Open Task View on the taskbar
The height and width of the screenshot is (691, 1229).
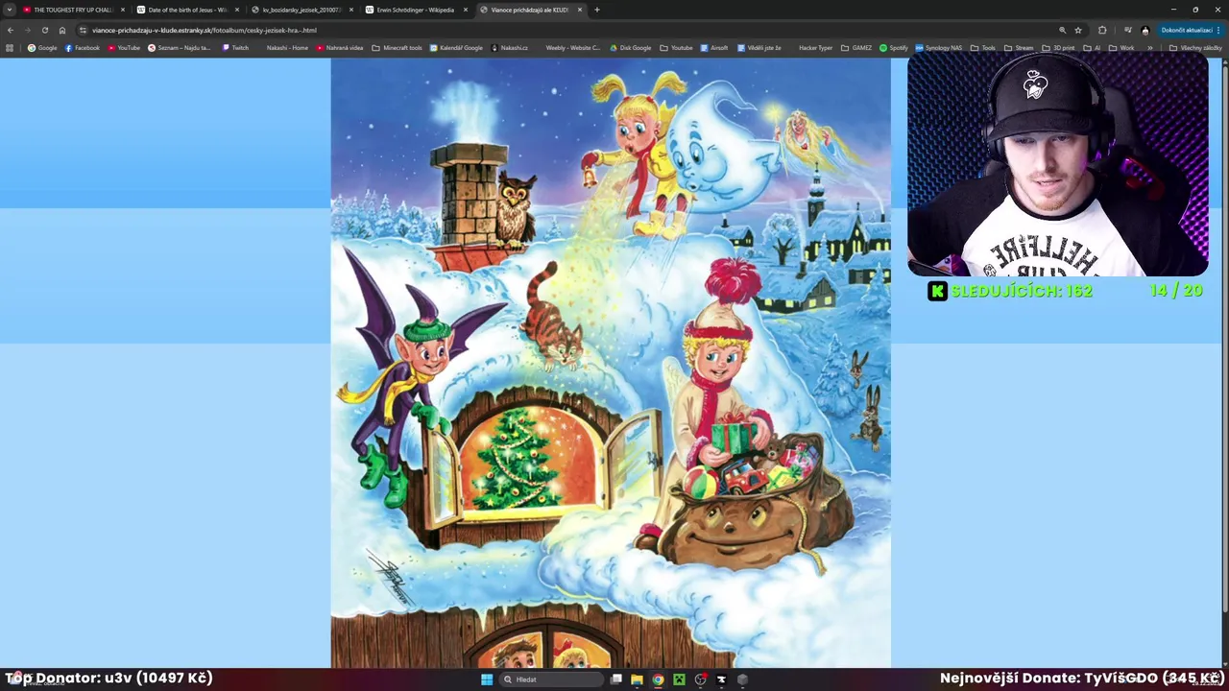(615, 679)
